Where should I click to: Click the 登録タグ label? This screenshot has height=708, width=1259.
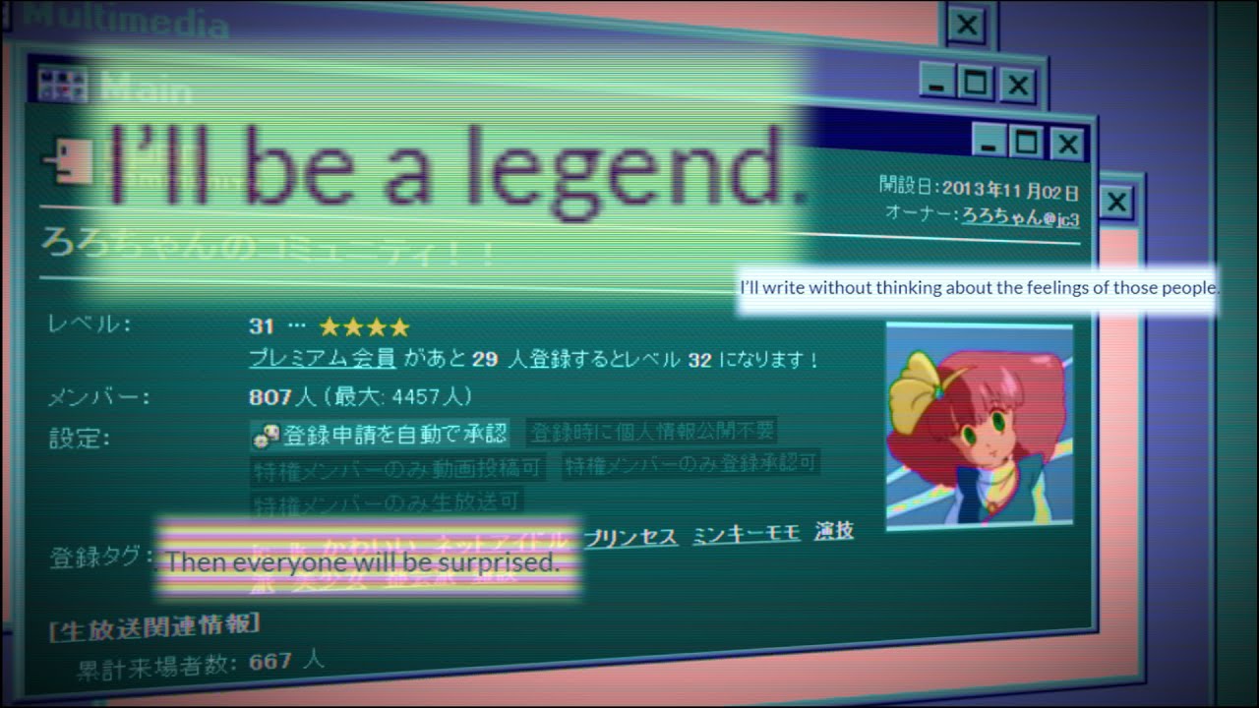click(x=101, y=558)
